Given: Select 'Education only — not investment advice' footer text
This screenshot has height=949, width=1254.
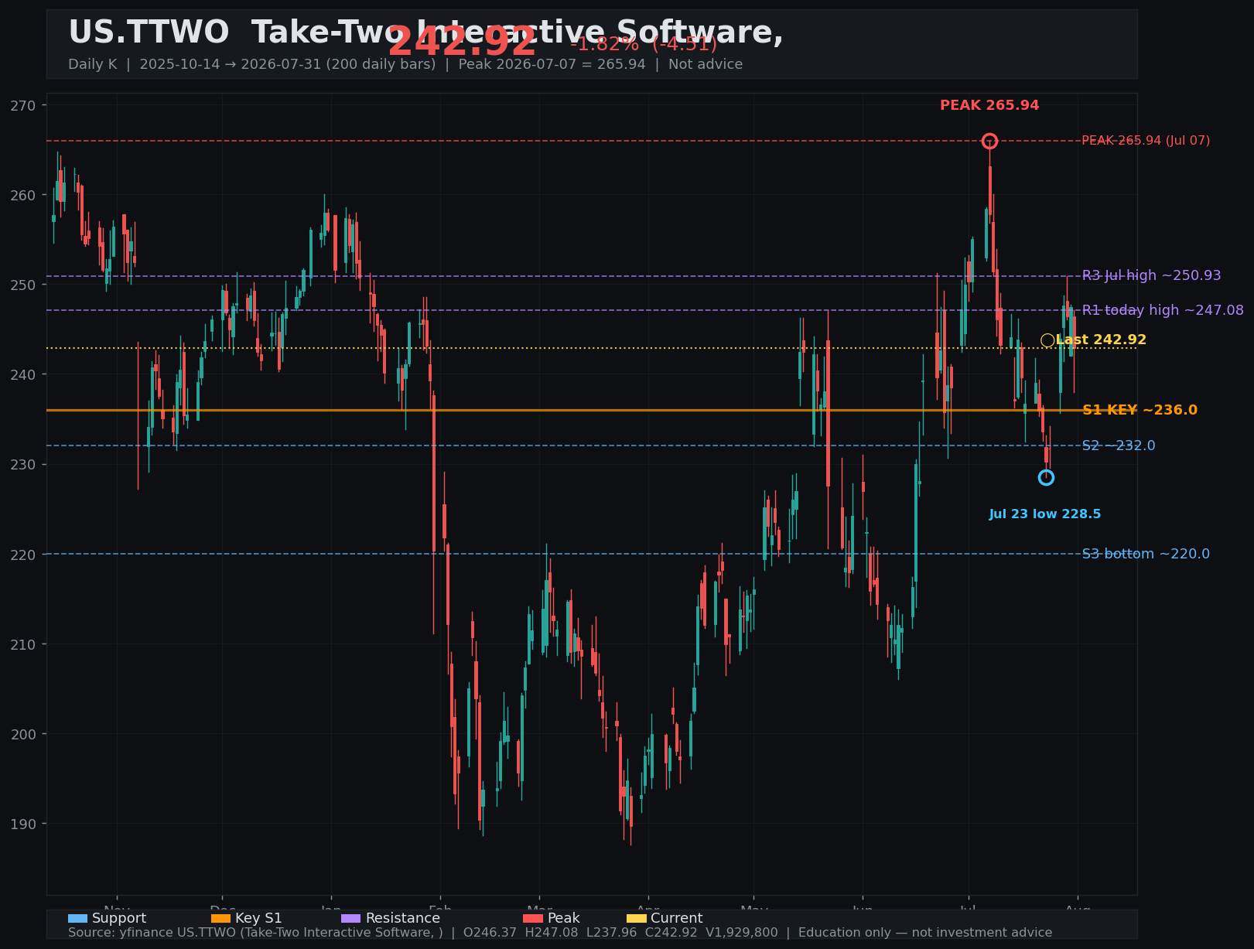Looking at the screenshot, I should (925, 933).
